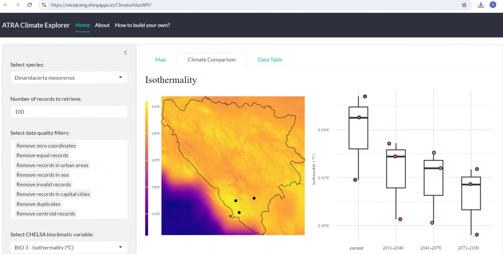
Task: Open the browser profile avatar
Action: (x=492, y=5)
